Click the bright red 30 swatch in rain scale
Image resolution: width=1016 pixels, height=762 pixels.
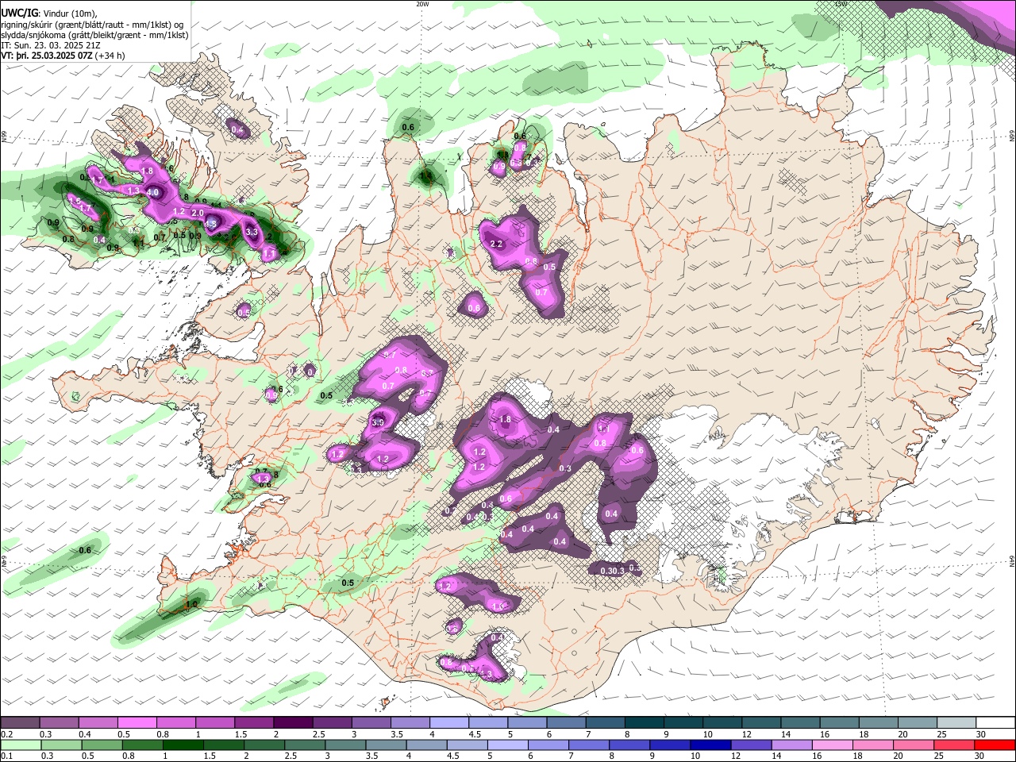[x=995, y=745]
